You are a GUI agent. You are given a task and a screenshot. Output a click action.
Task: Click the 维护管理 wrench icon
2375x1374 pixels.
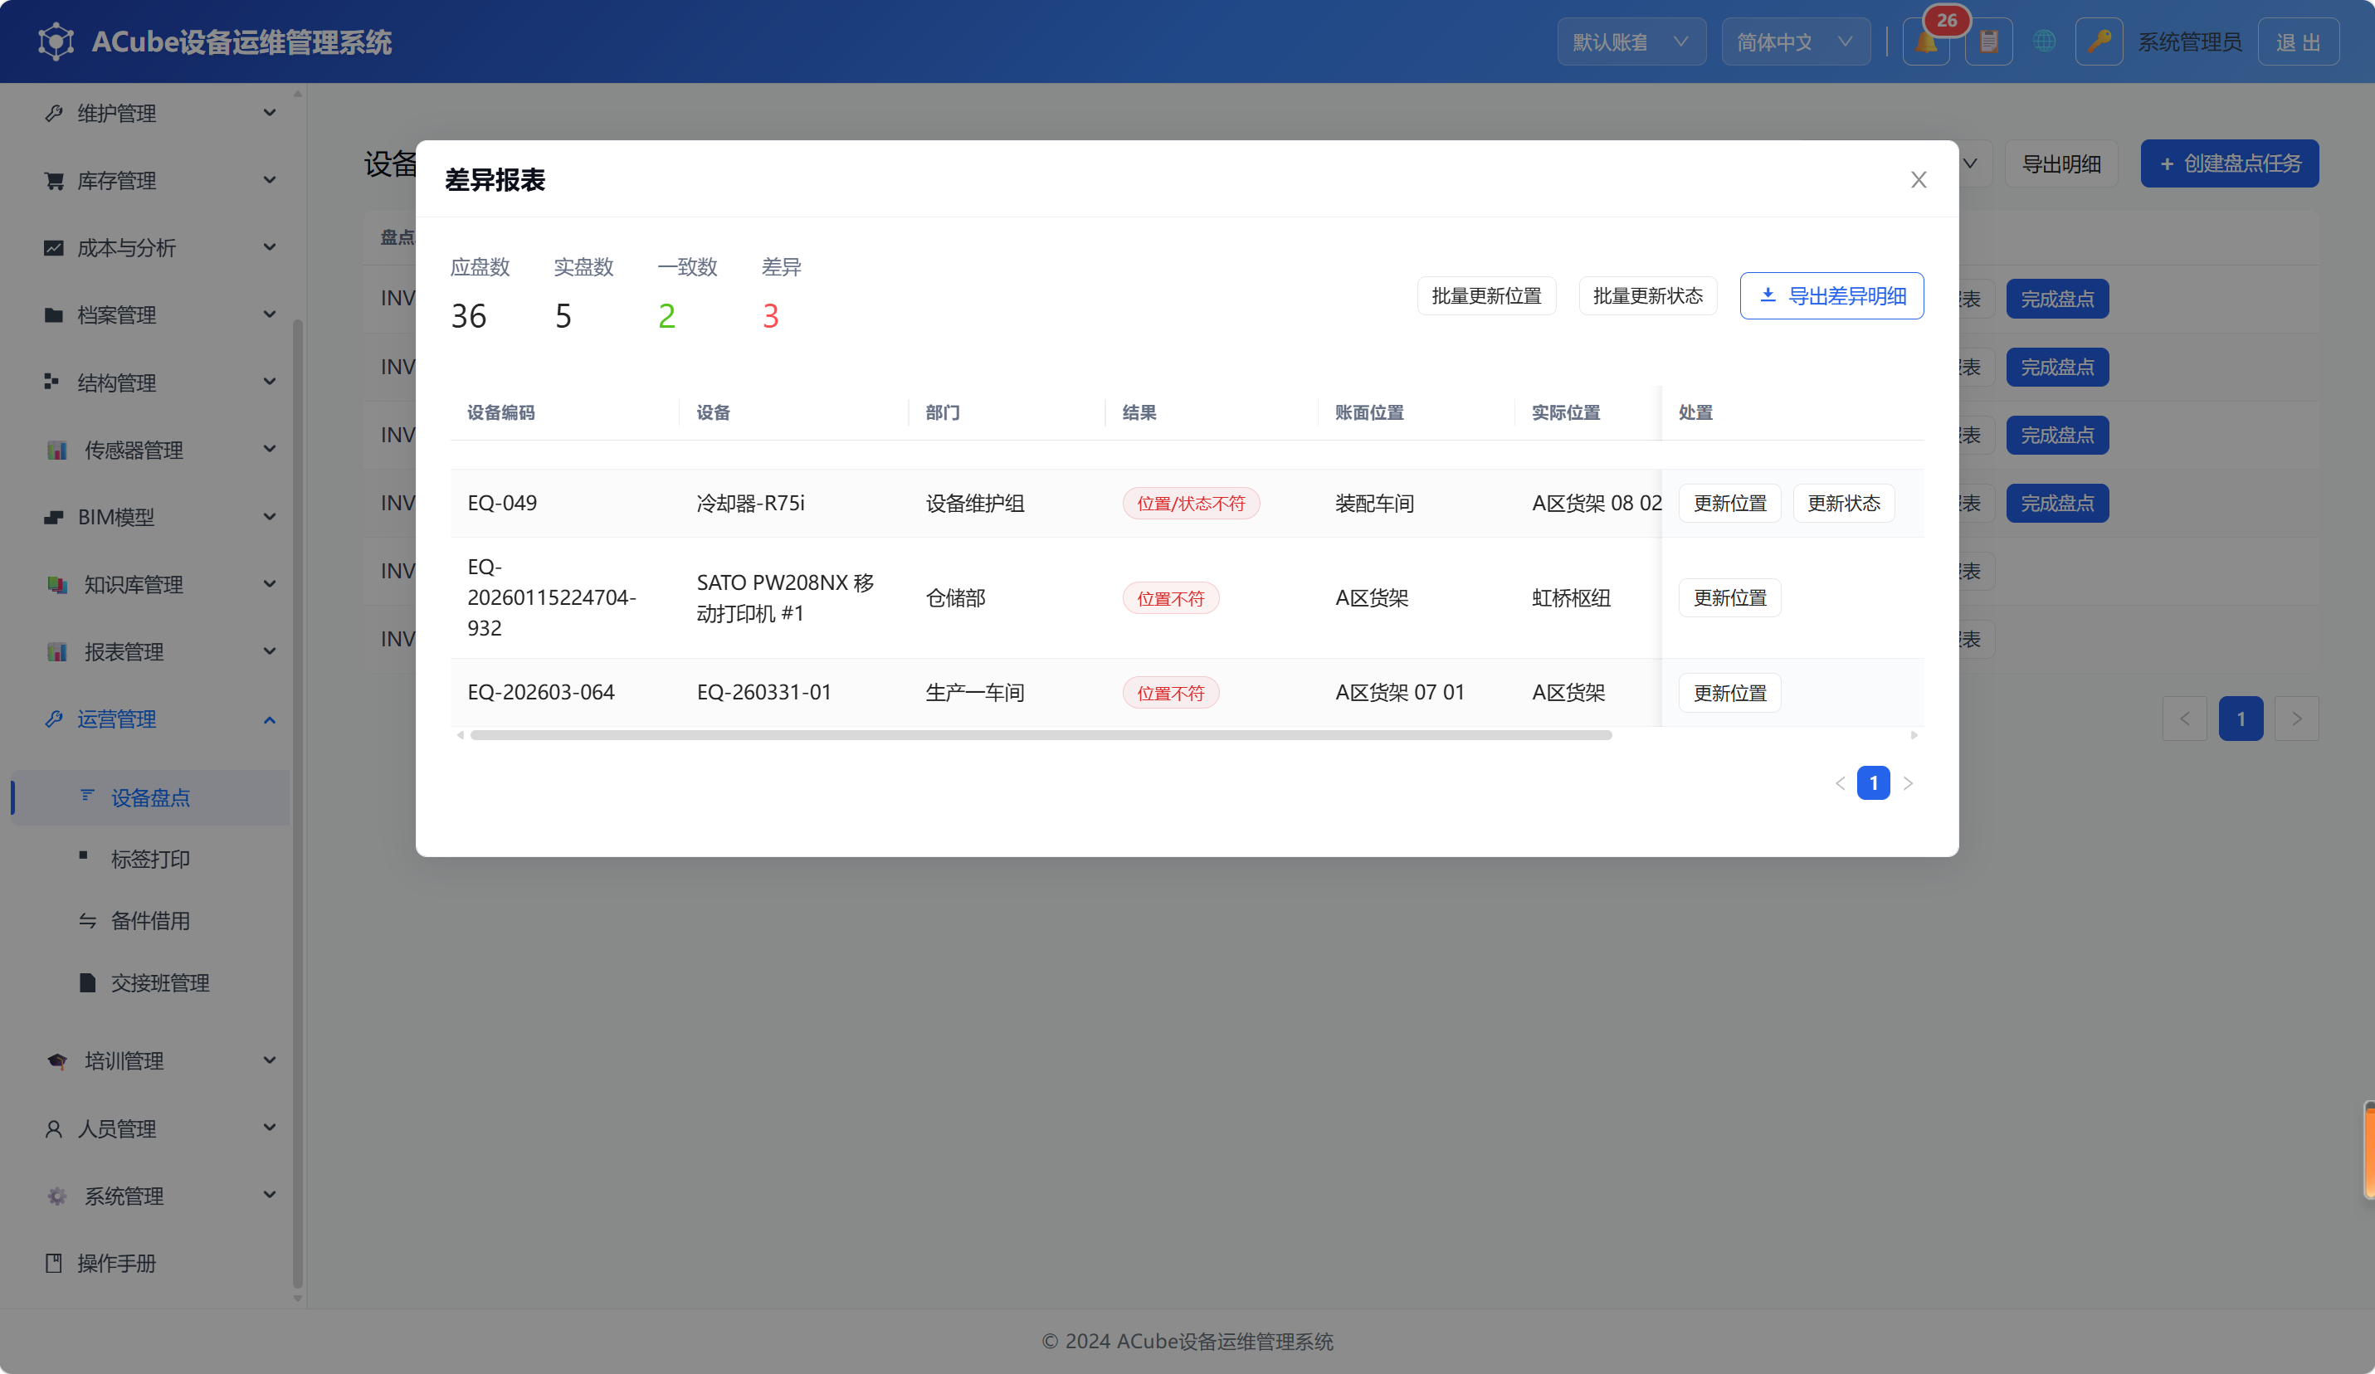[54, 113]
